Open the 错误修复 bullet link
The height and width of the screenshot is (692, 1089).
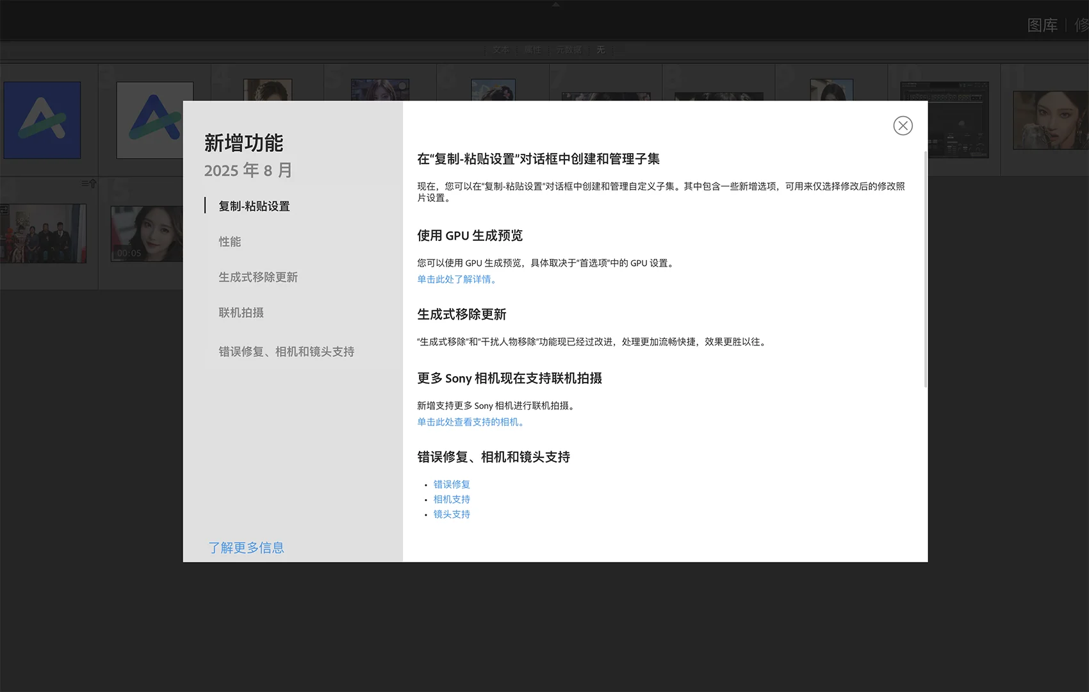[x=452, y=484]
